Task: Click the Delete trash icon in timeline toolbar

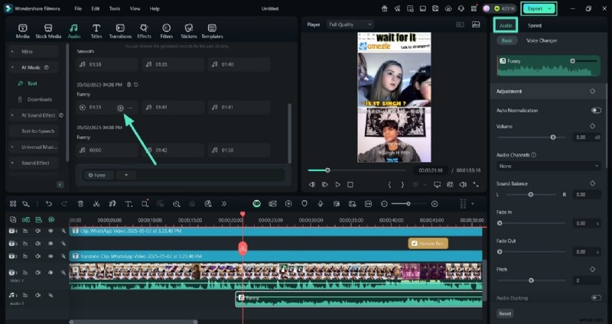Action: tap(80, 204)
